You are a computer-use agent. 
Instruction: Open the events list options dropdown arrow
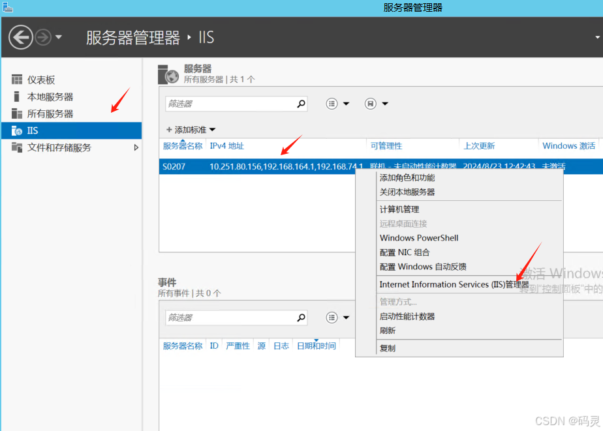tap(346, 318)
